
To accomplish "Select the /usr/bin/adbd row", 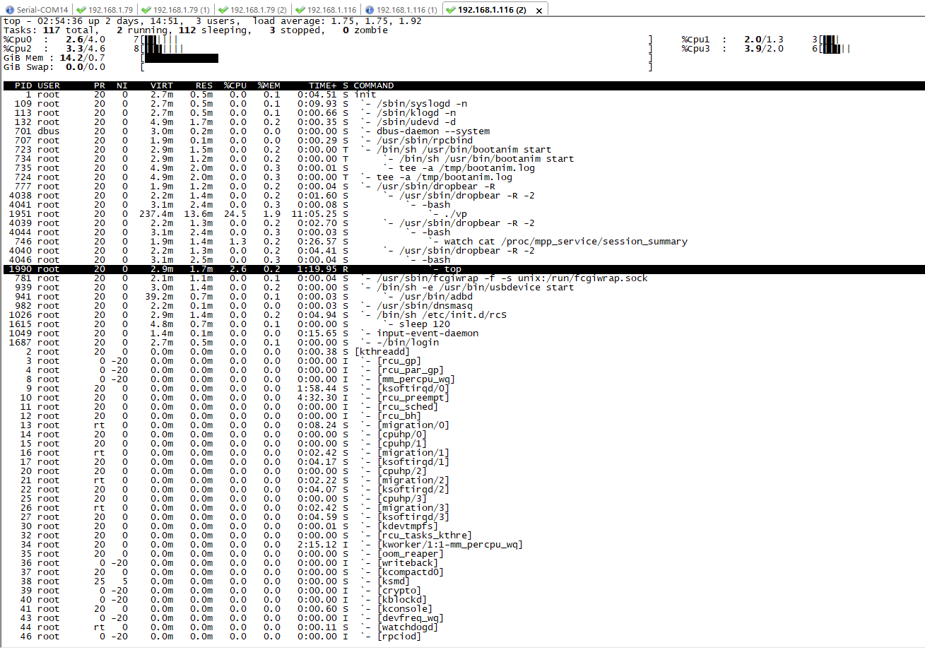I will tap(462, 297).
